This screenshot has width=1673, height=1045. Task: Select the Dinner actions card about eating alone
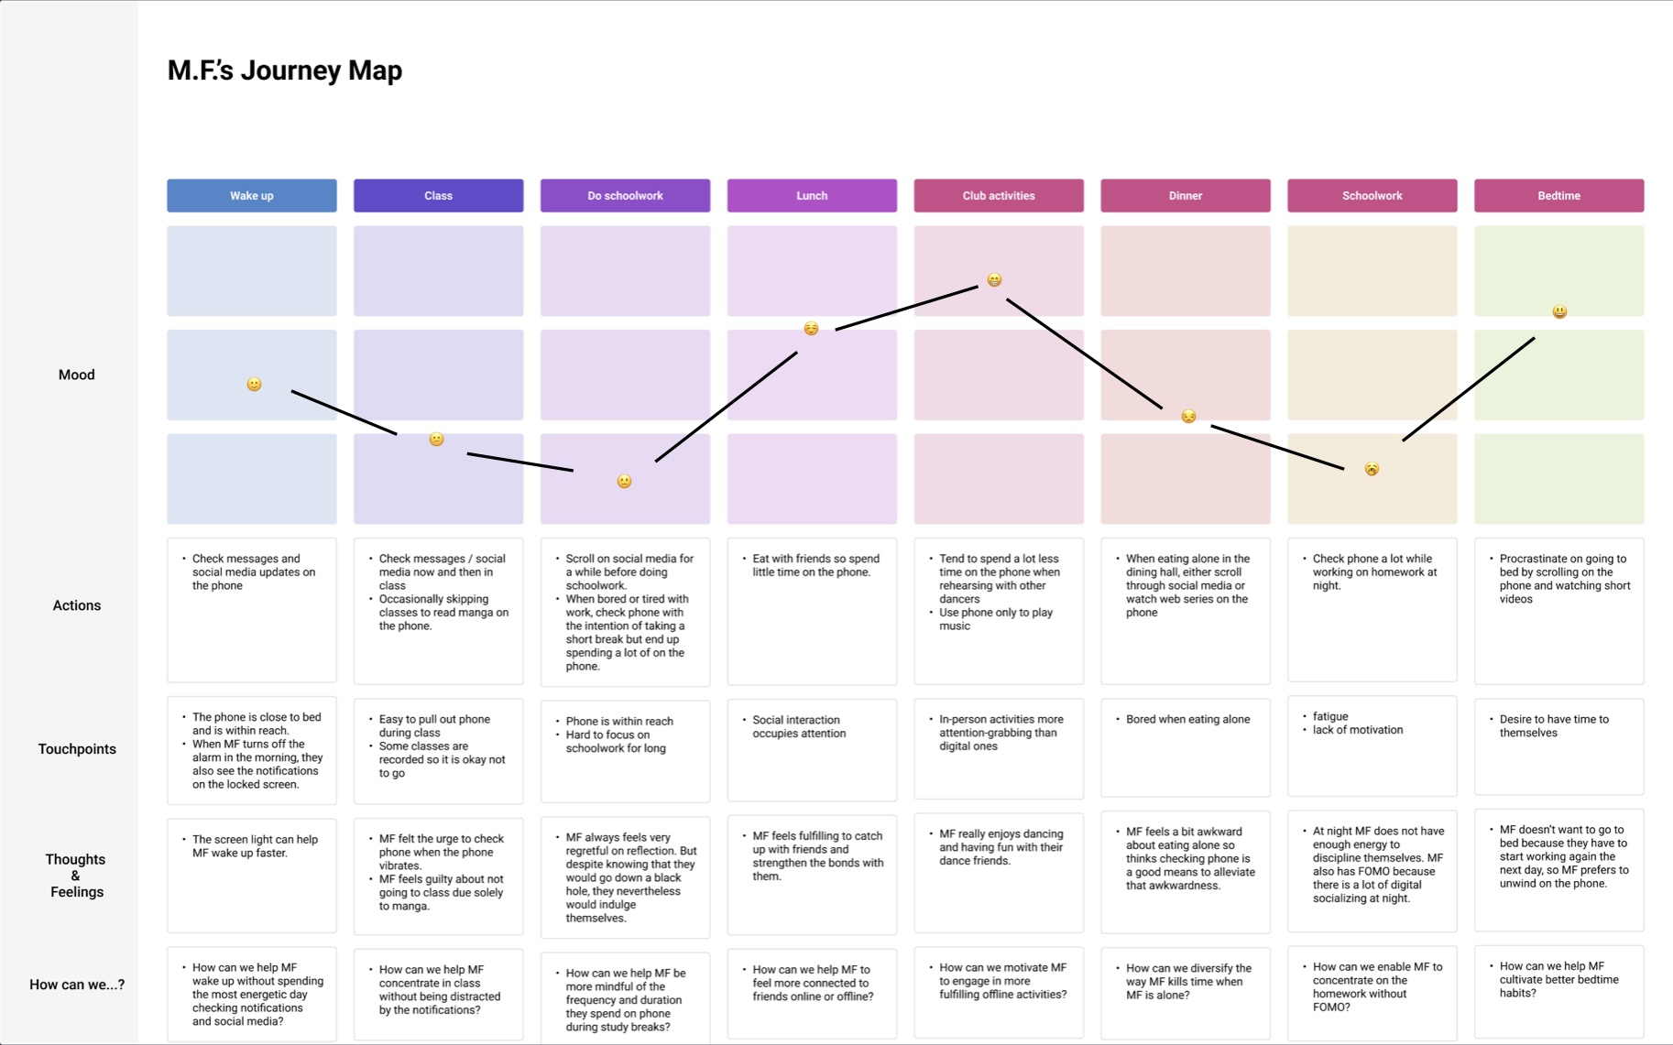(1186, 610)
